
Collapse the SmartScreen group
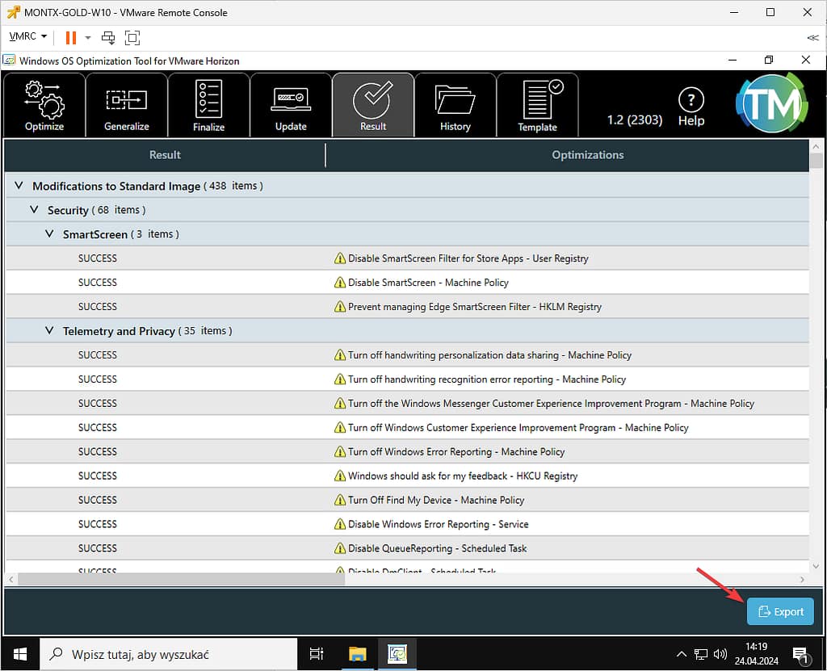[x=49, y=234]
